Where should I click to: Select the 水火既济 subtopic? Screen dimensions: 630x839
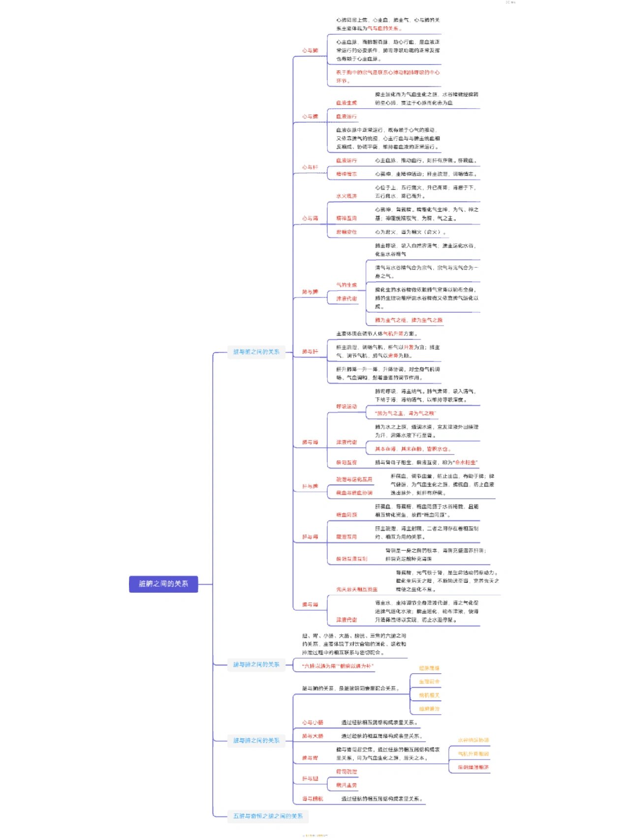pyautogui.click(x=346, y=196)
